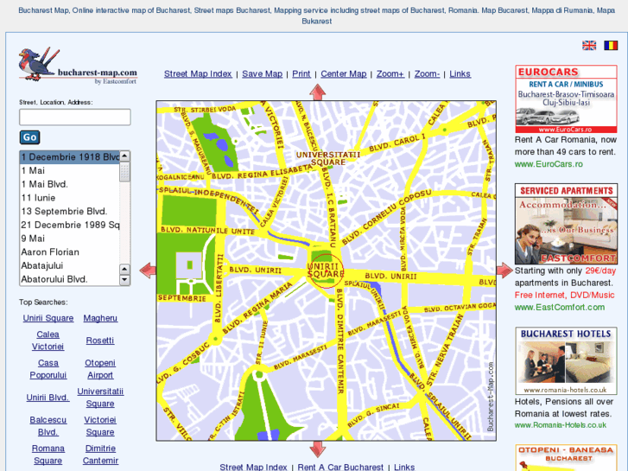Select 1 Decembrie 1918 Blvd in the street list

(x=70, y=157)
